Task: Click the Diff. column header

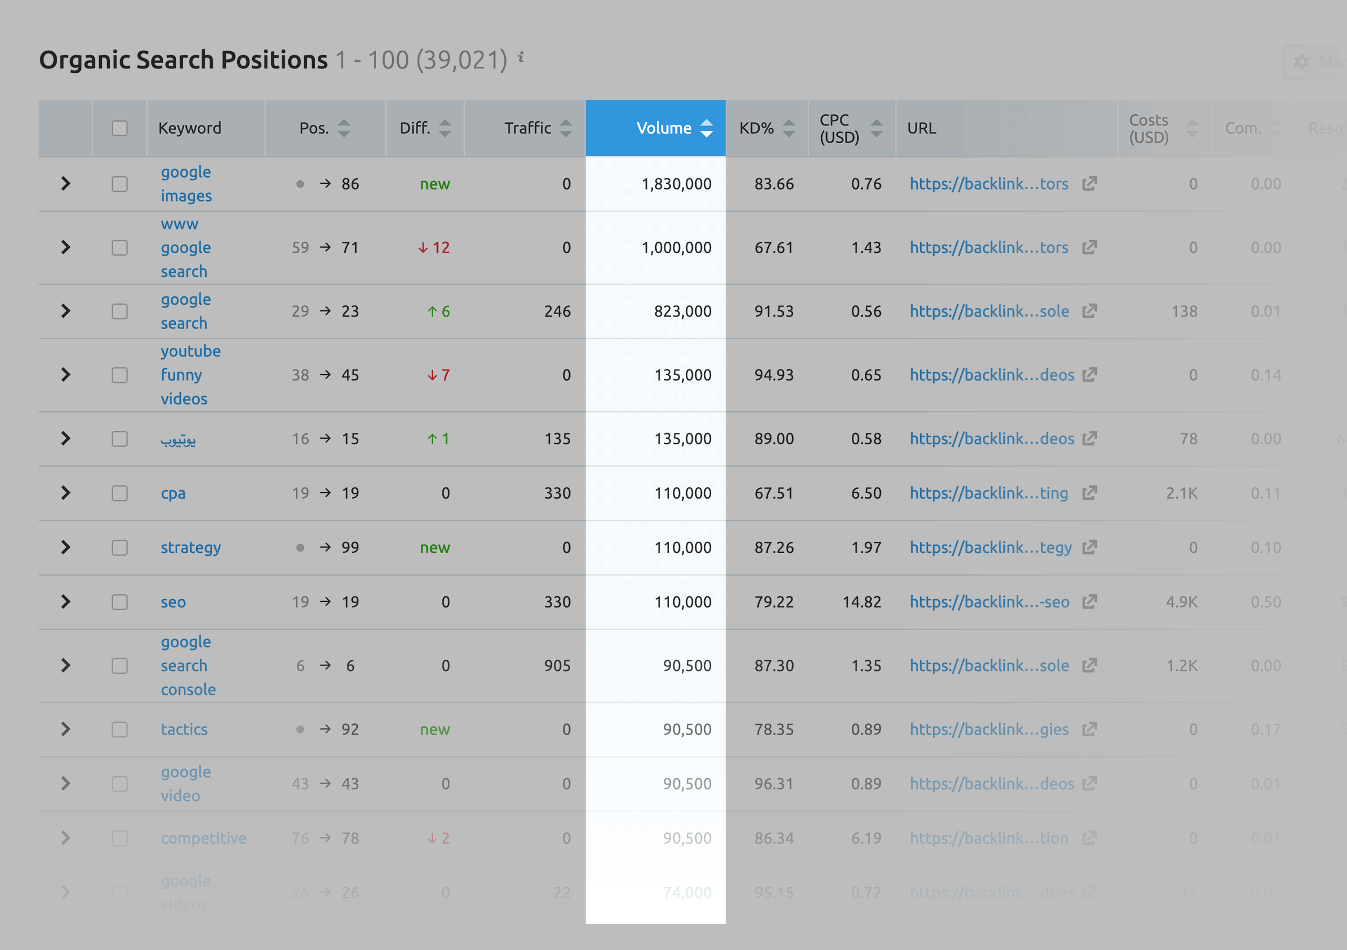Action: (x=415, y=128)
